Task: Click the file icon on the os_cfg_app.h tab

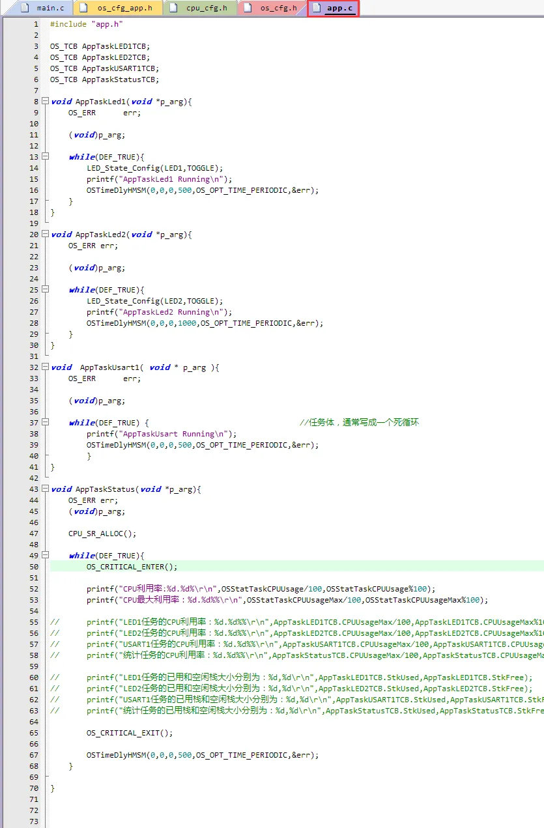Action: pyautogui.click(x=85, y=8)
